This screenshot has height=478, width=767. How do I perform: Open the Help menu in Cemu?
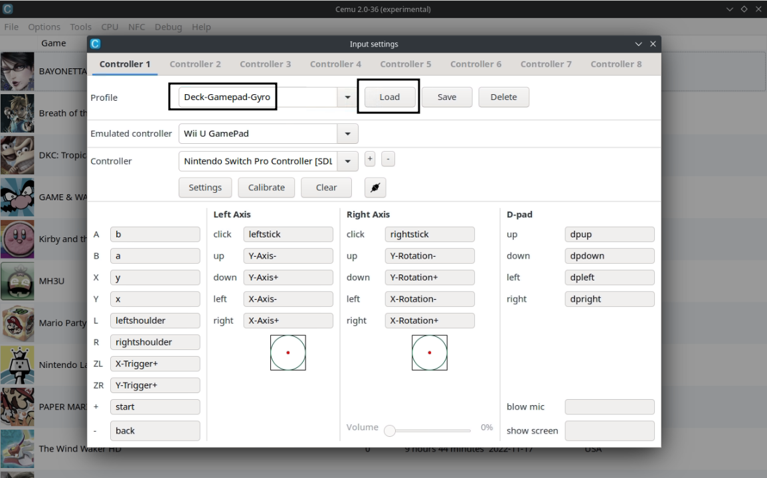tap(201, 27)
